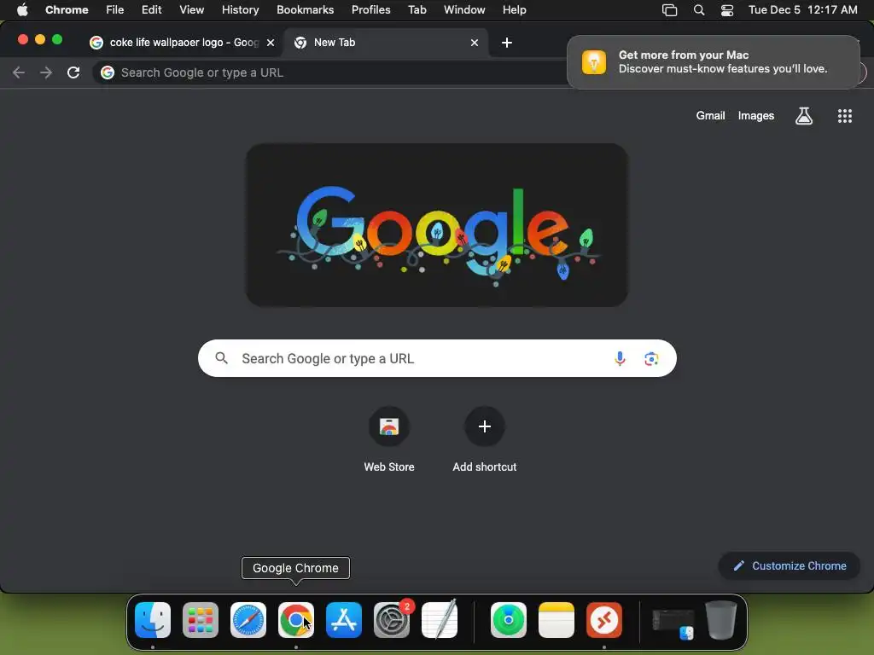The image size is (874, 655).
Task: Open System Settings from the Dock
Action: click(x=391, y=620)
